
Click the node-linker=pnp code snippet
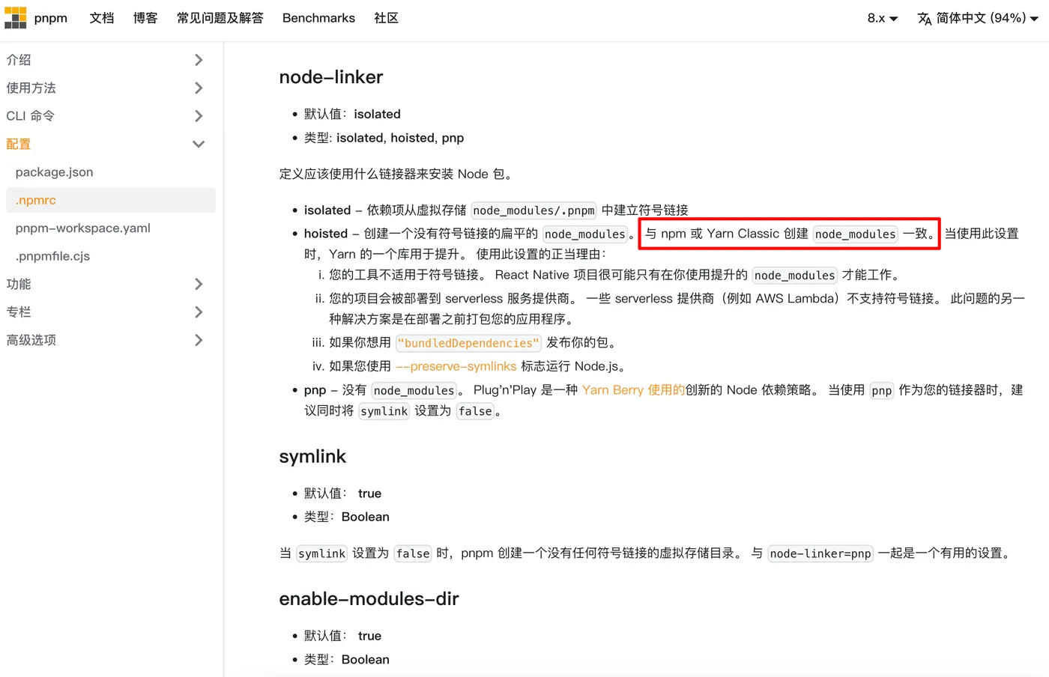pos(820,553)
